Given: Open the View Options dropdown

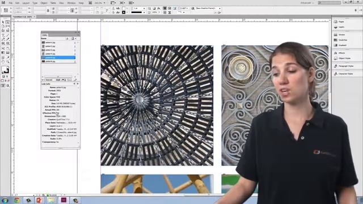Looking at the screenshot, I should pos(113,3).
